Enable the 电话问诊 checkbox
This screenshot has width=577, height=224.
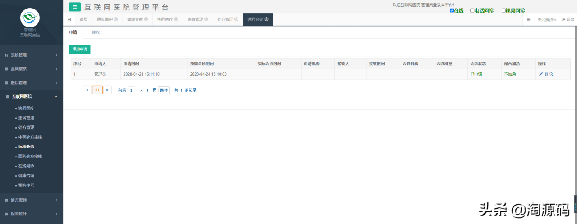point(472,10)
